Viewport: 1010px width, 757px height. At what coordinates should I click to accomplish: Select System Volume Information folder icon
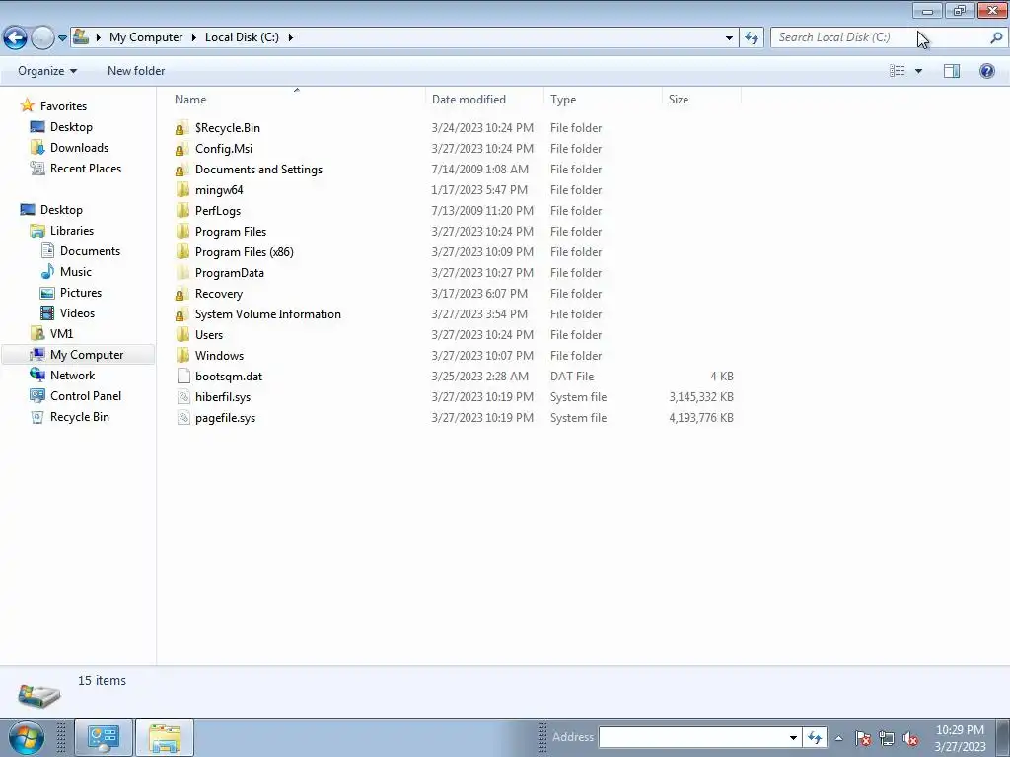(182, 314)
